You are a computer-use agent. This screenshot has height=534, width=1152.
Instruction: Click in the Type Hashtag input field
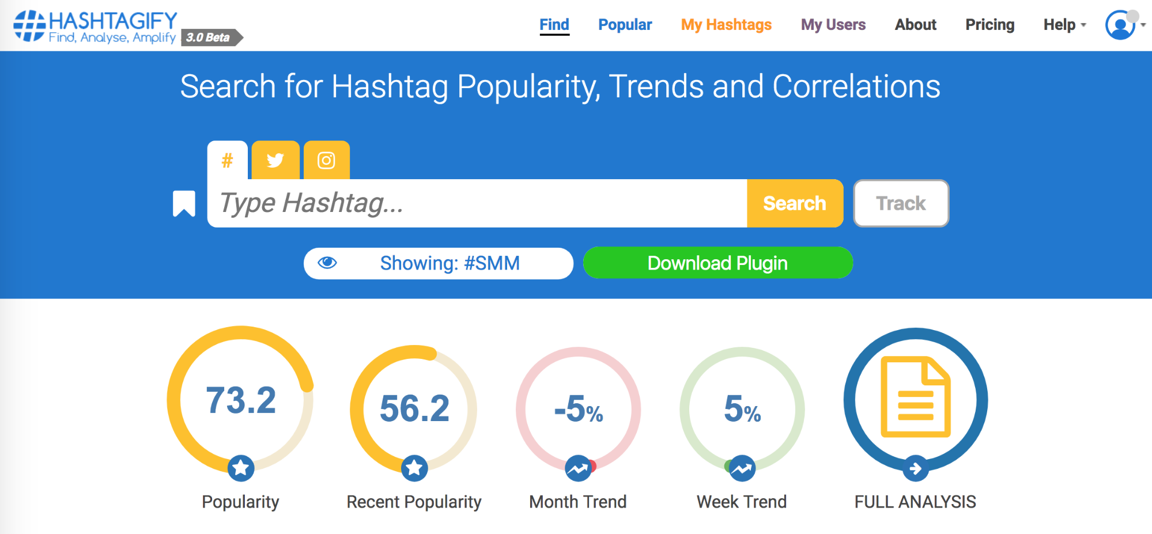click(477, 203)
